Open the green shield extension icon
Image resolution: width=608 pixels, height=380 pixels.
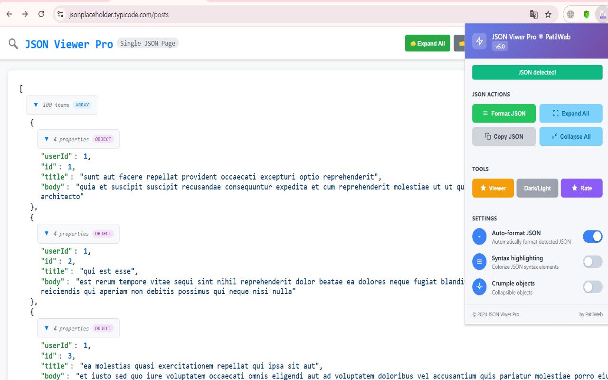tap(587, 15)
